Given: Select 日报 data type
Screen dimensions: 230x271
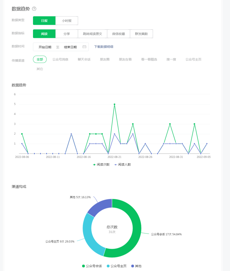Looking at the screenshot, I should coord(44,21).
